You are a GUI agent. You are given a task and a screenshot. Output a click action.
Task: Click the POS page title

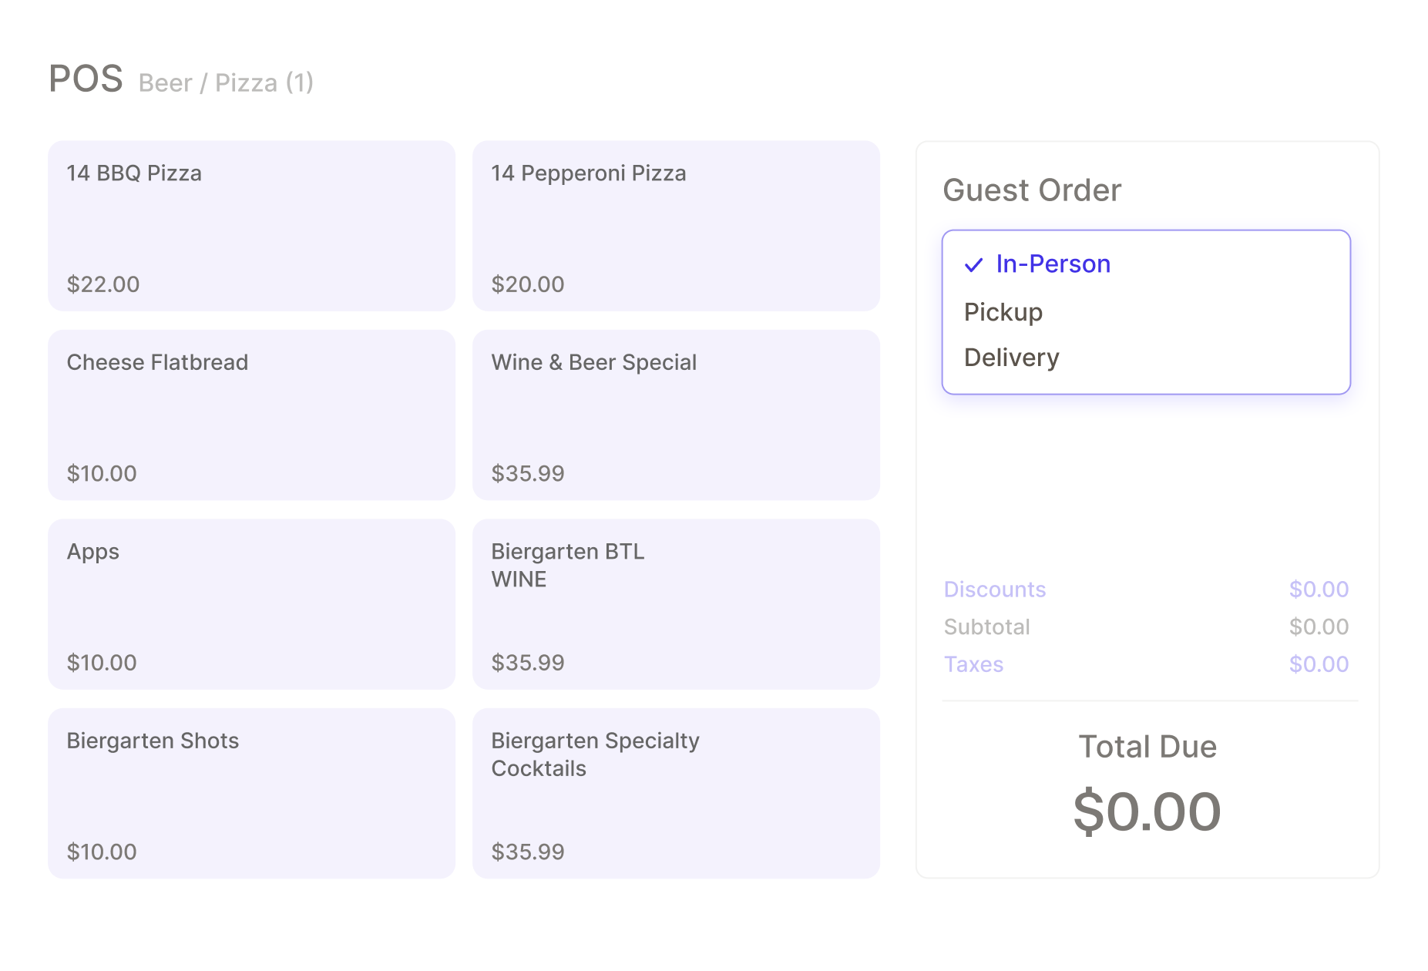coord(86,79)
